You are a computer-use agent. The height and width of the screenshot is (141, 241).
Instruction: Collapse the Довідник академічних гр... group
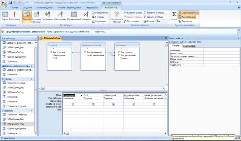(x=31, y=66)
